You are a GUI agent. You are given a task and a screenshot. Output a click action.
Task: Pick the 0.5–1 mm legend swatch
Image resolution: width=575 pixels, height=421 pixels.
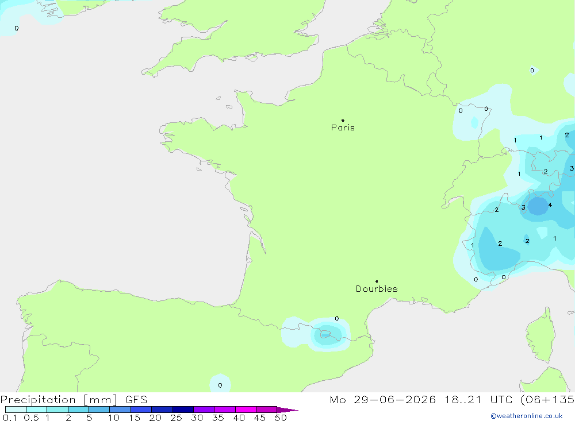coord(37,410)
